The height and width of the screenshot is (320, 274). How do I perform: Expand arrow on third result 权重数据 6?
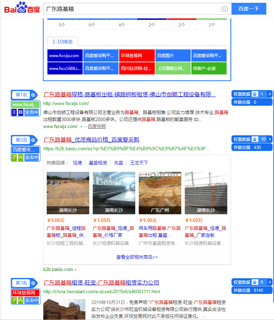click(x=270, y=282)
